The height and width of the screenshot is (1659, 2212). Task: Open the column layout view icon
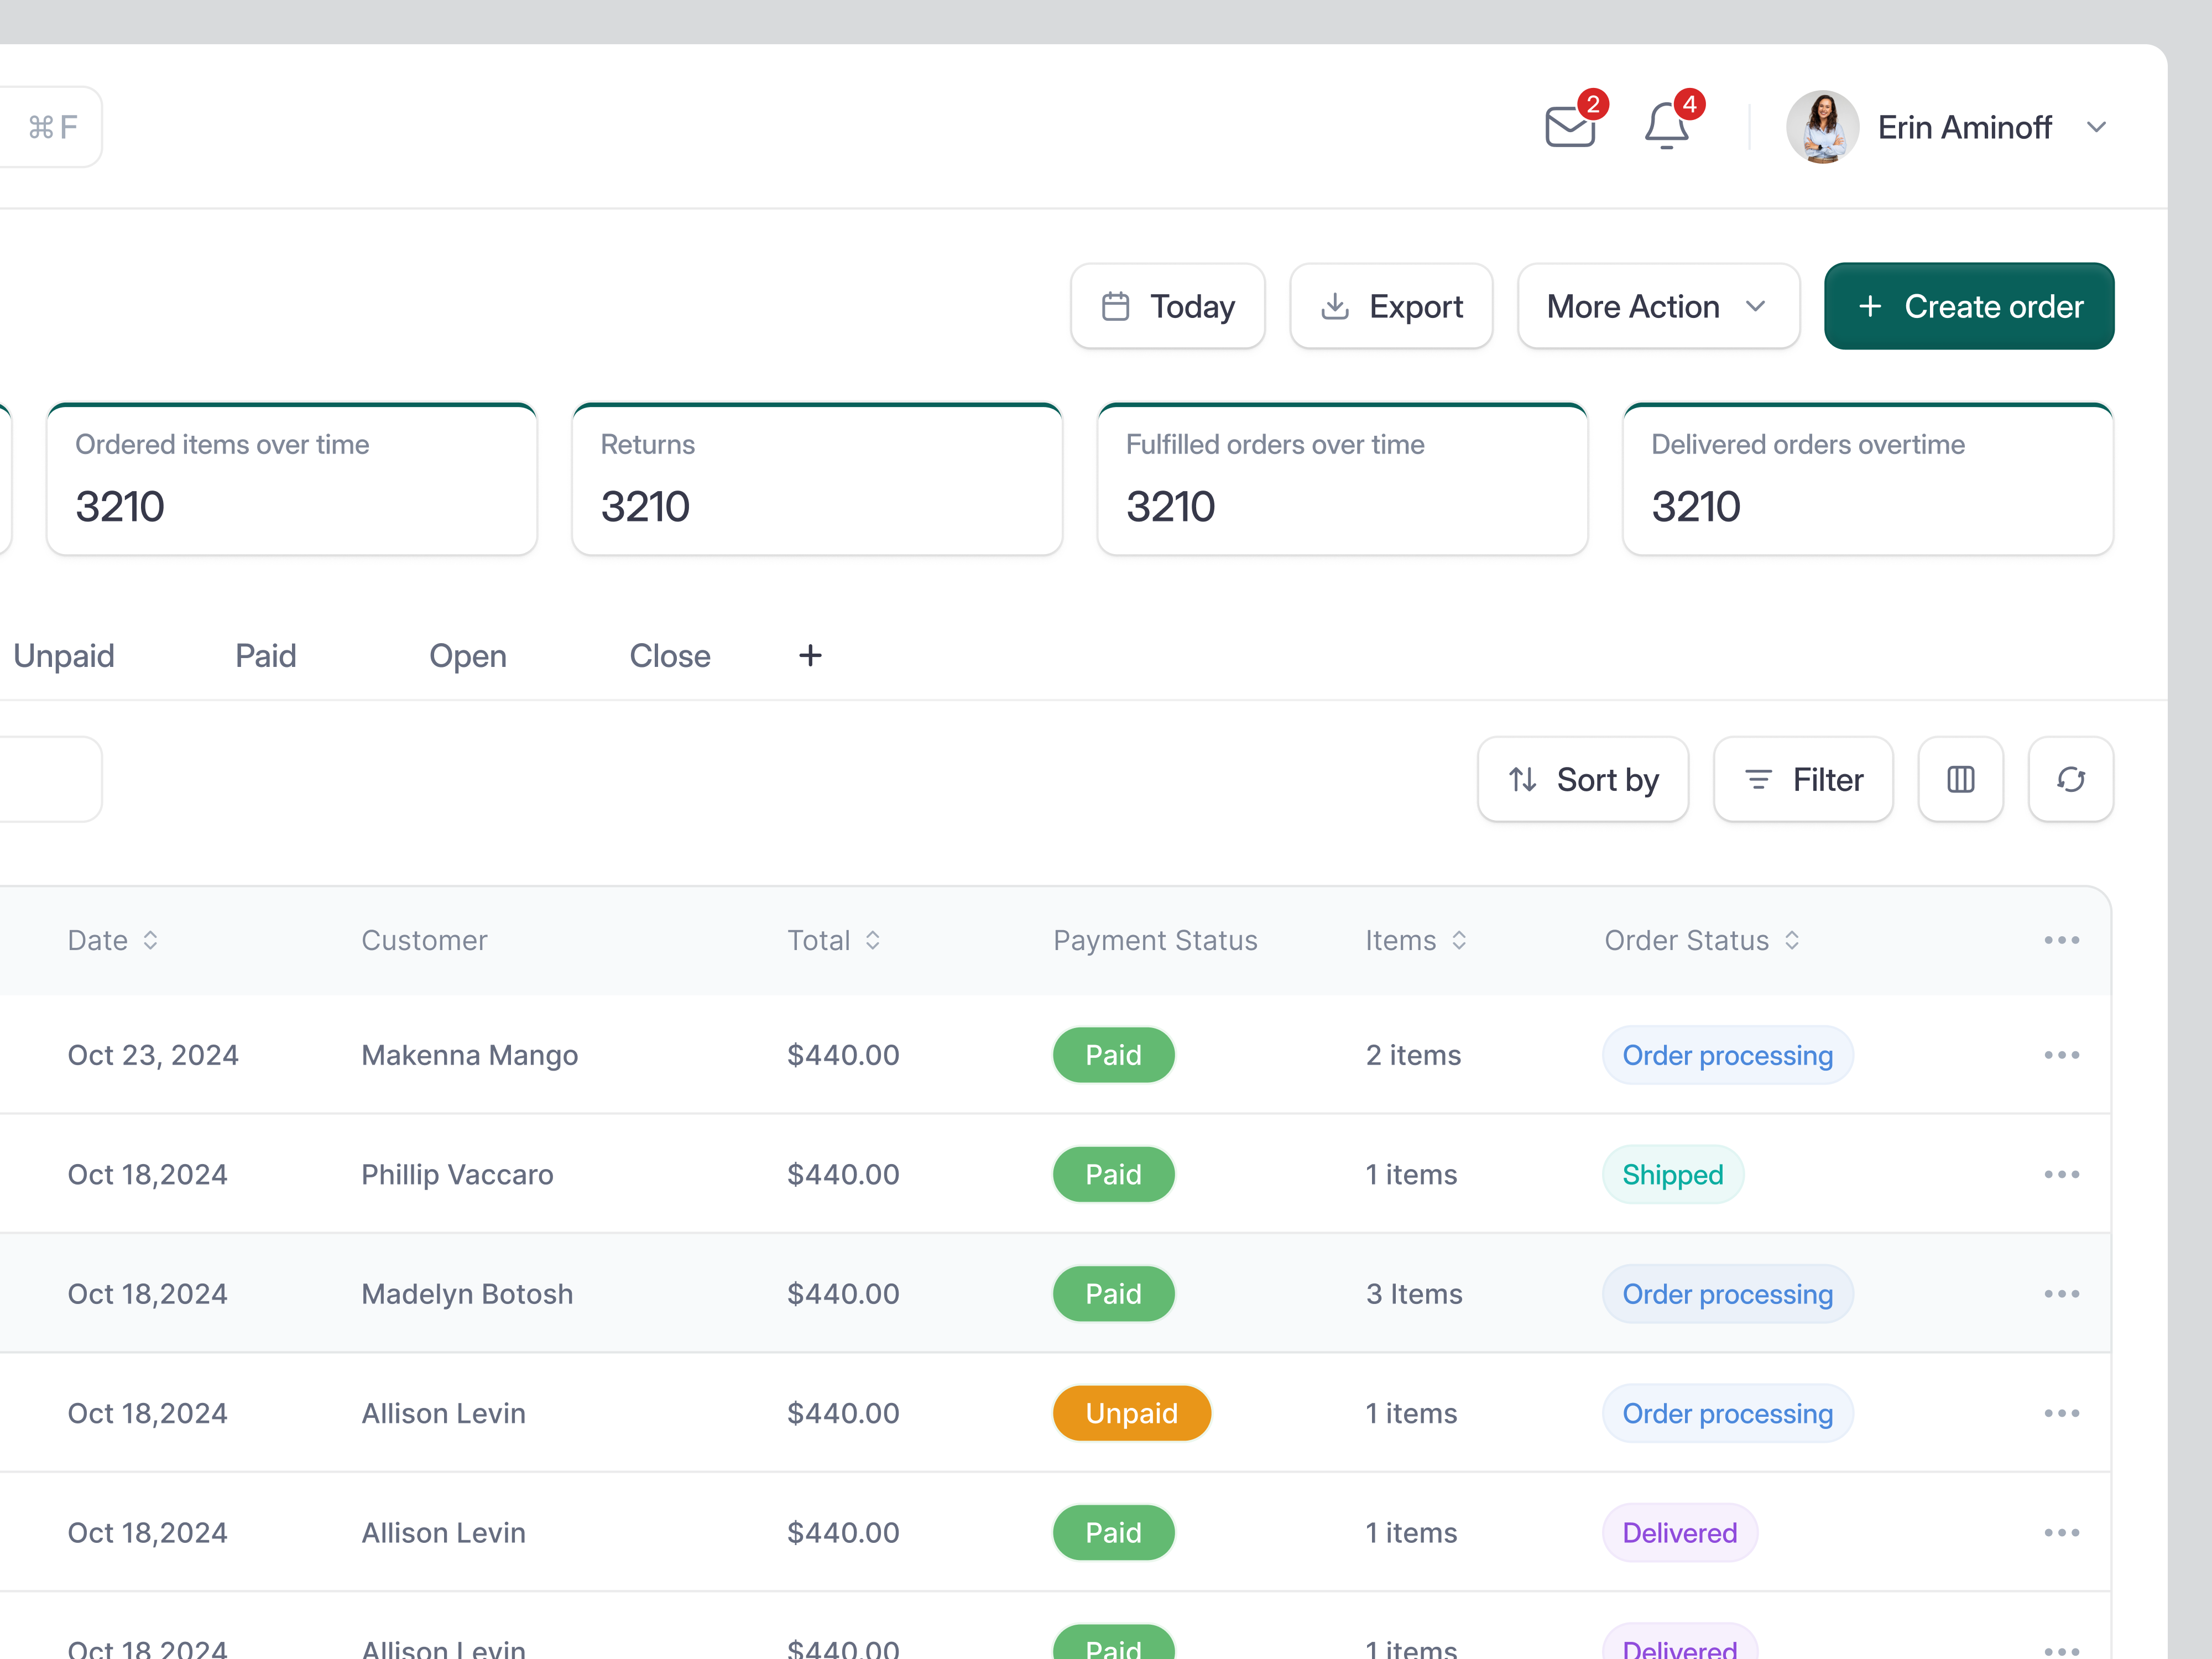(x=1960, y=779)
